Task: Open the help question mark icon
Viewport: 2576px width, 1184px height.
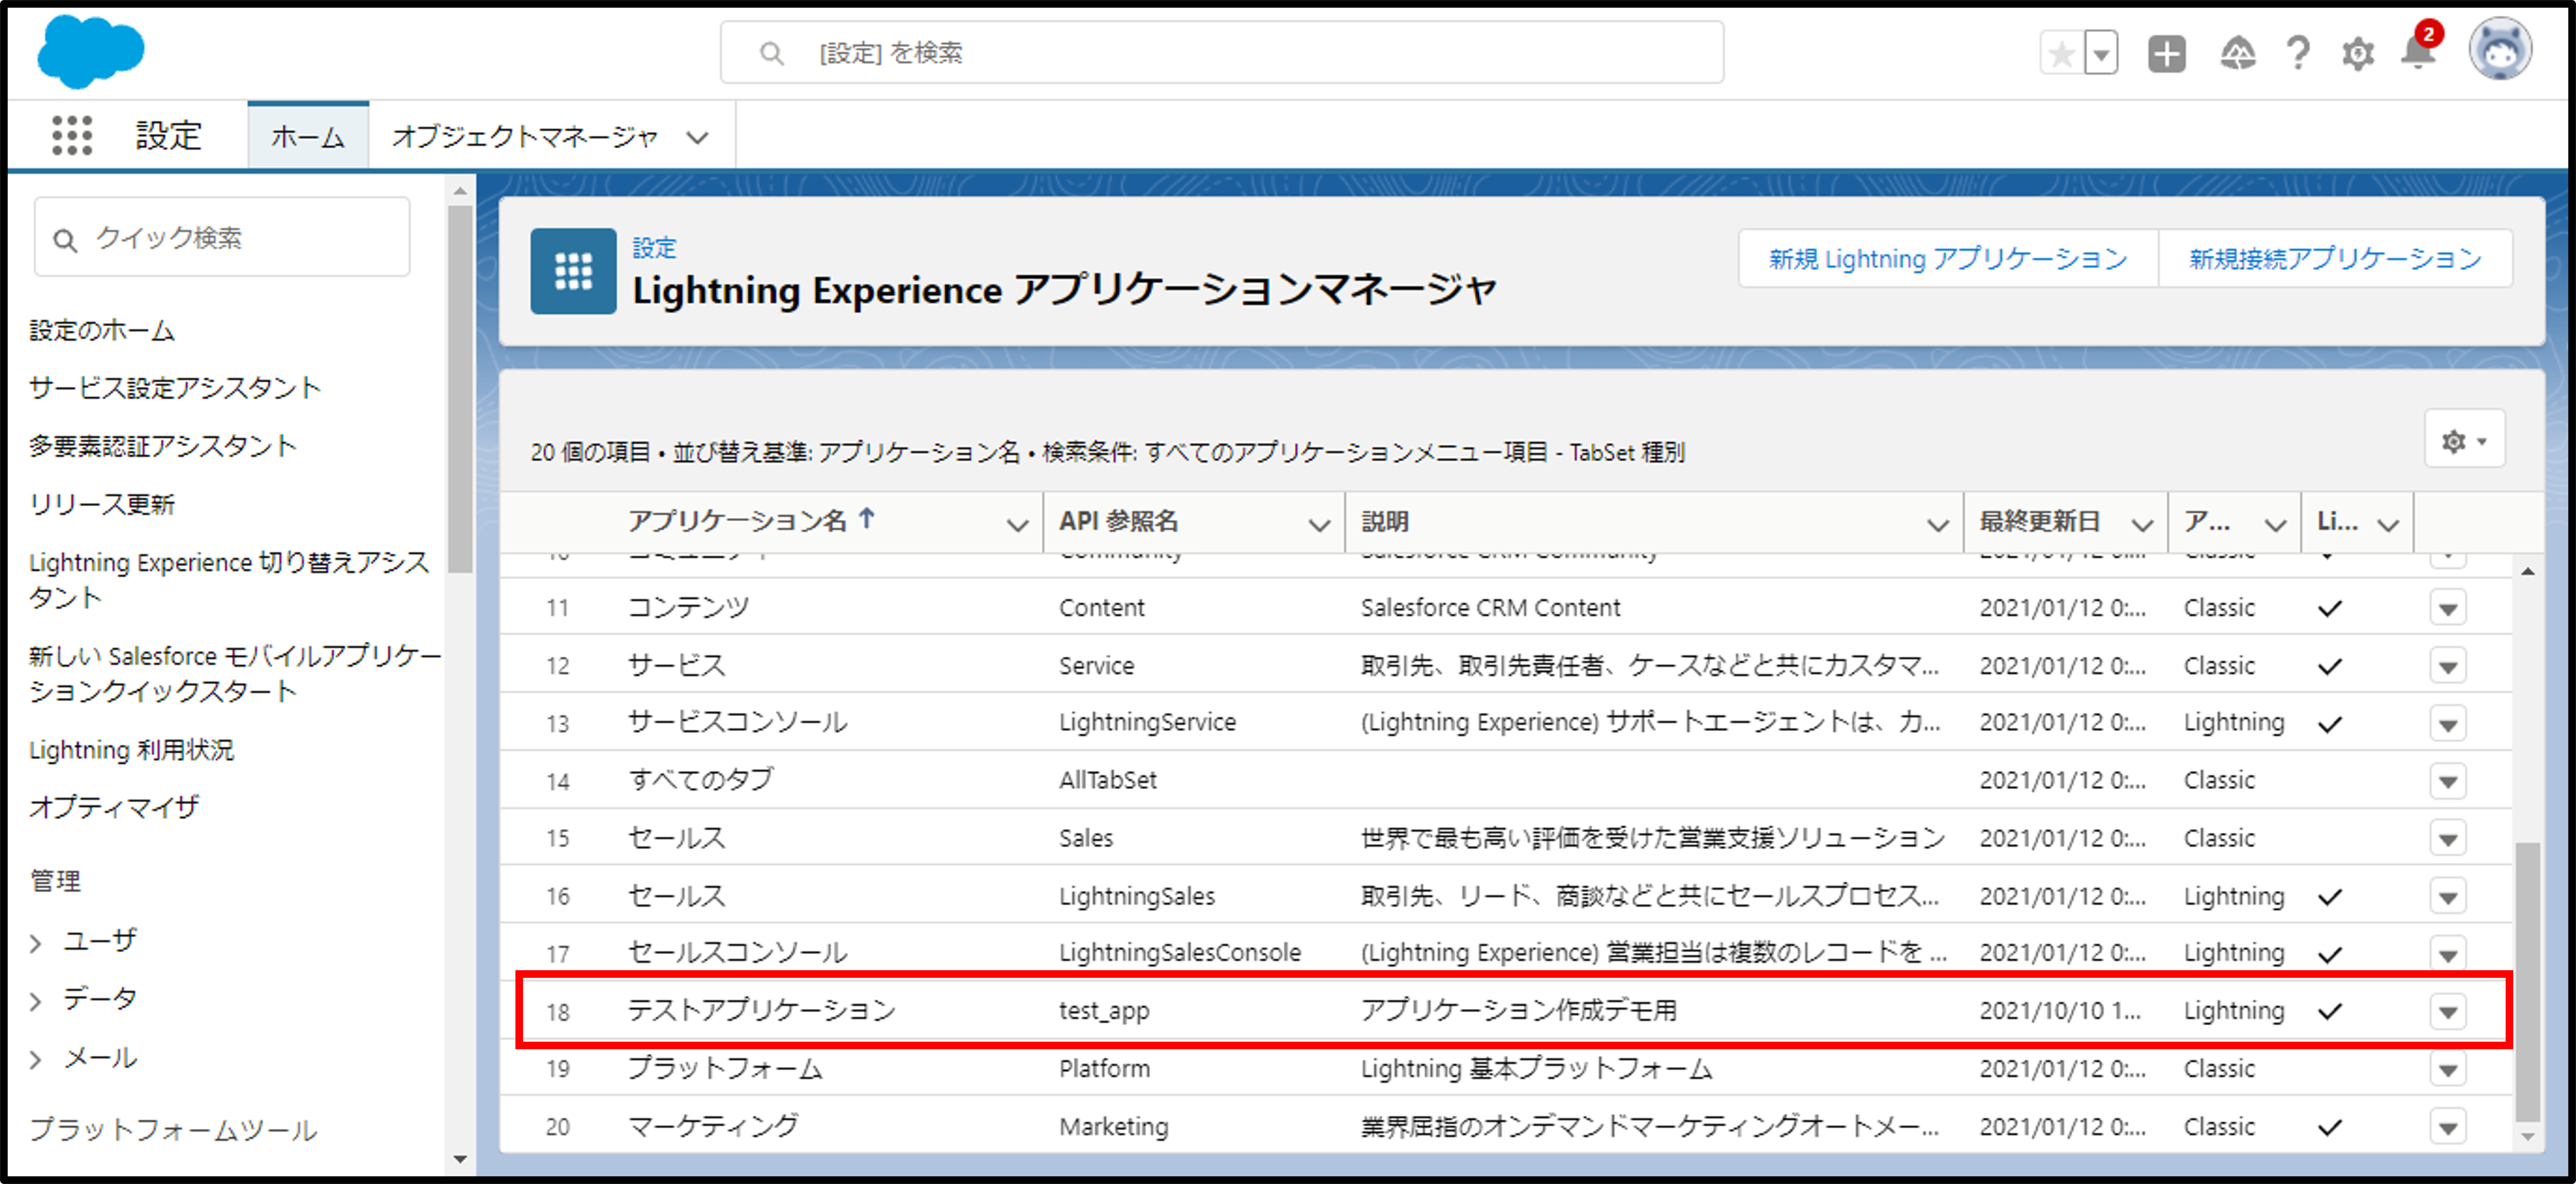Action: pyautogui.click(x=2298, y=53)
